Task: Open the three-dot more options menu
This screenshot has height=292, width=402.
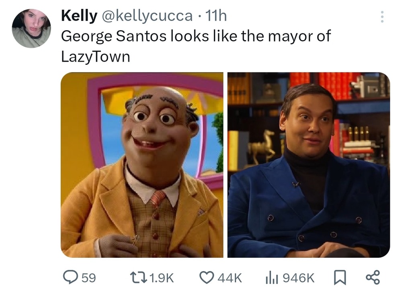Action: pyautogui.click(x=382, y=17)
